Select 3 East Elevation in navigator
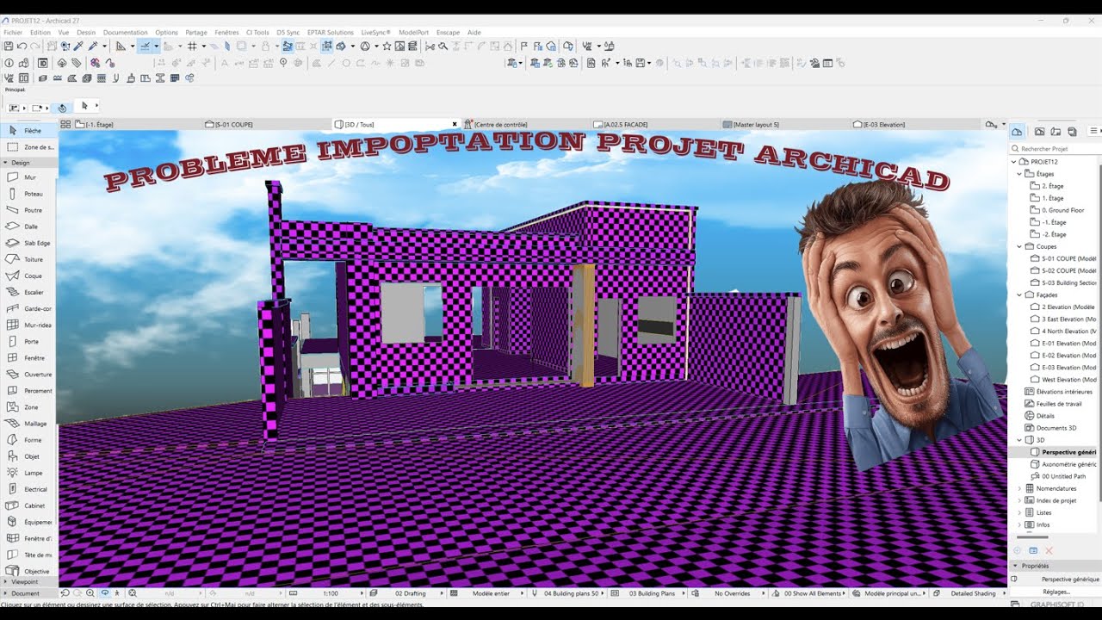Screen dimensions: 1102x620 pyautogui.click(x=1062, y=319)
